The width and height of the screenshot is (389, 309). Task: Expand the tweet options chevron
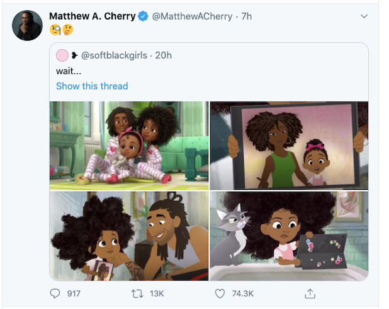coord(364,16)
